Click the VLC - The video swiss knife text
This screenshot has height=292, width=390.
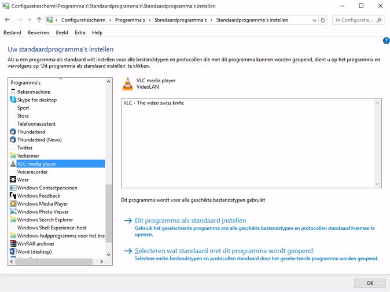click(153, 103)
